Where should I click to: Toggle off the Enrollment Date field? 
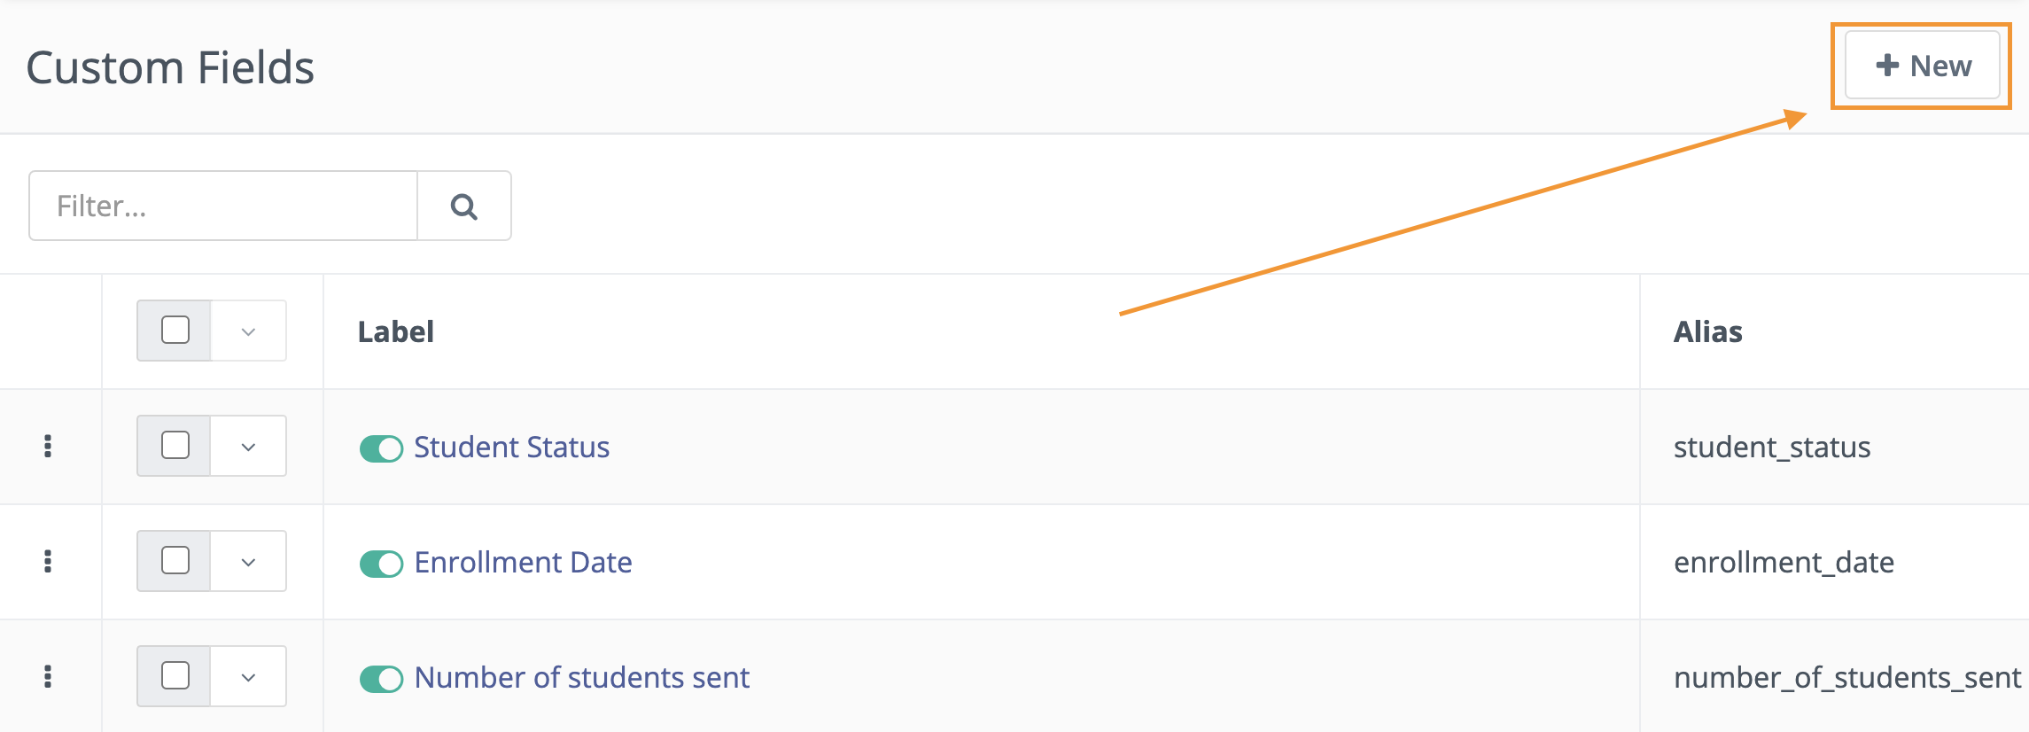tap(381, 564)
